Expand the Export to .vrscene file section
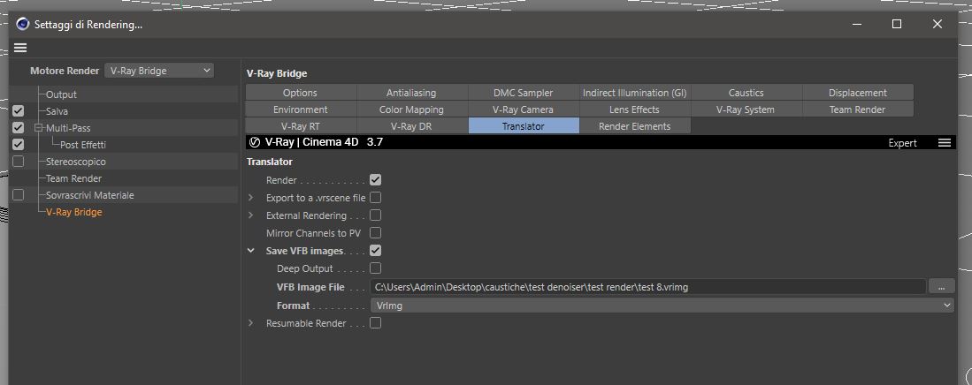 tap(251, 198)
